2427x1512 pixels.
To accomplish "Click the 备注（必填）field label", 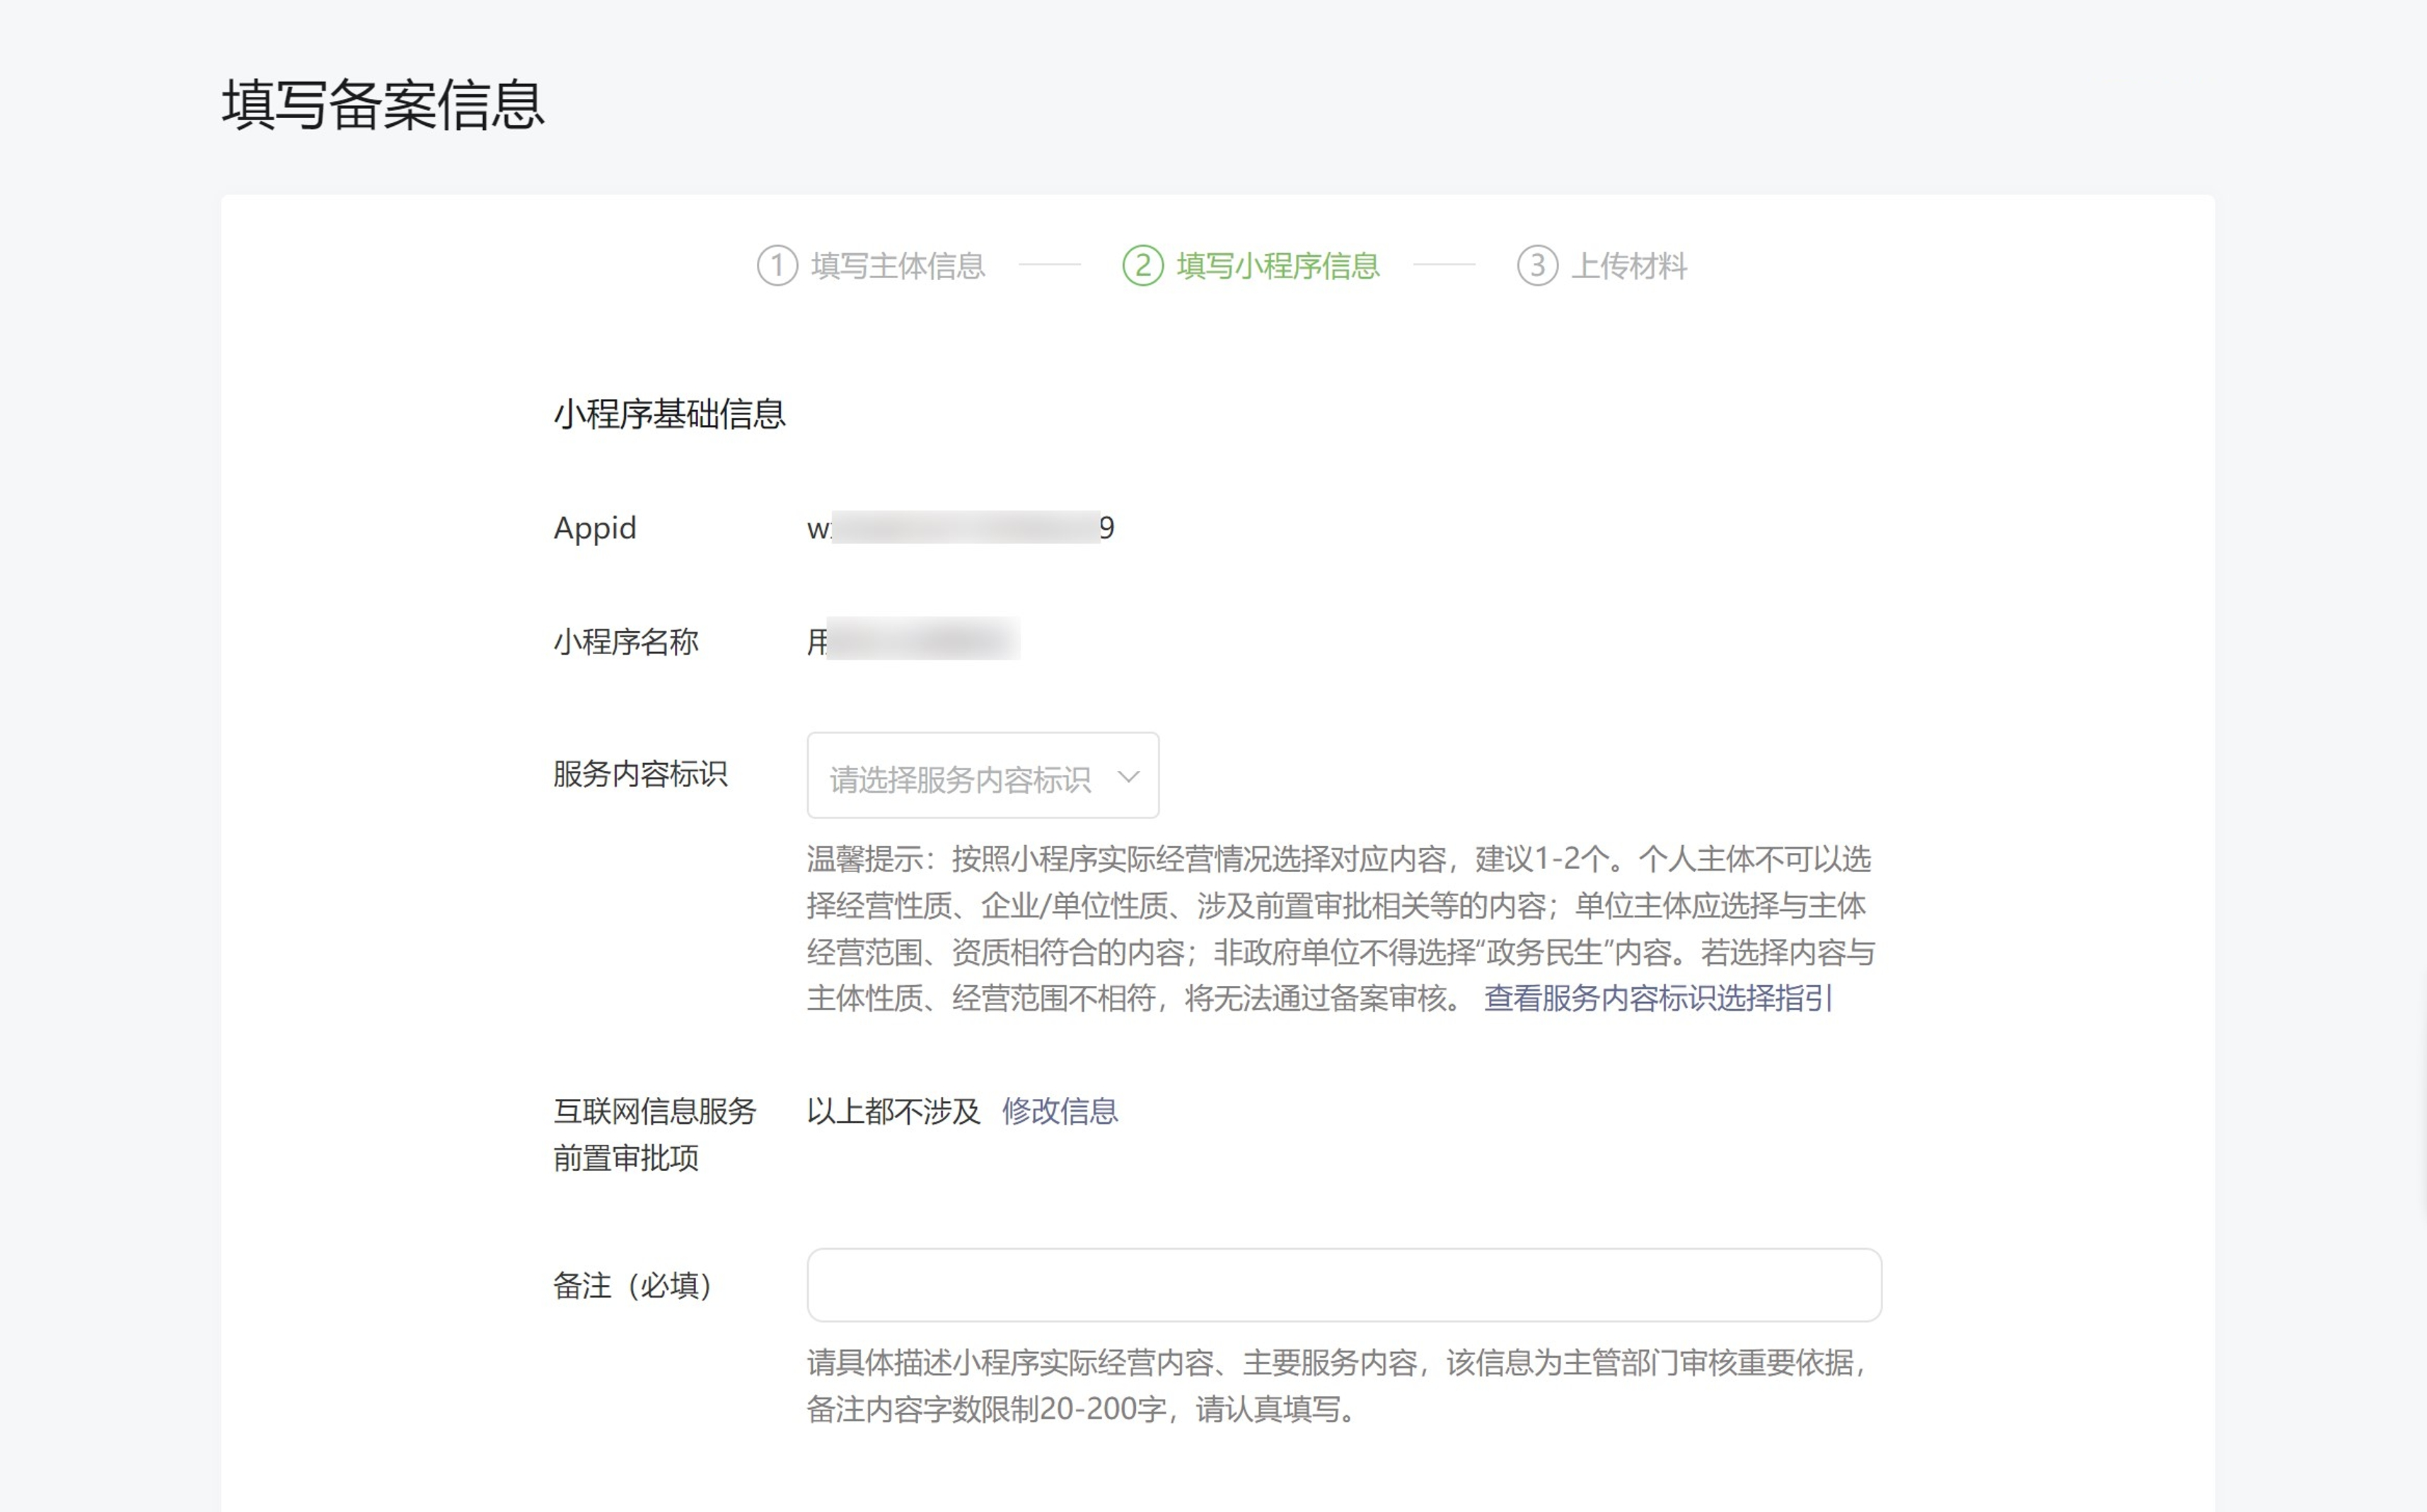I will [x=632, y=1286].
